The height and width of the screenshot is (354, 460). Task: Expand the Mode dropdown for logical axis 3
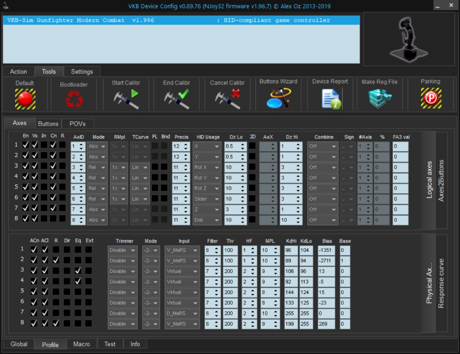point(97,168)
